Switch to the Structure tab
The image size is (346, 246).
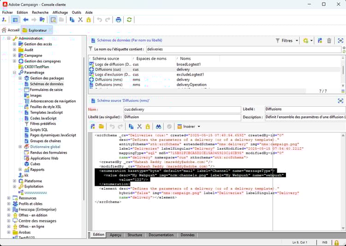coord(135,235)
